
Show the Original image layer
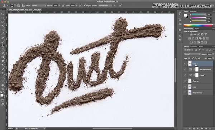[185, 93]
